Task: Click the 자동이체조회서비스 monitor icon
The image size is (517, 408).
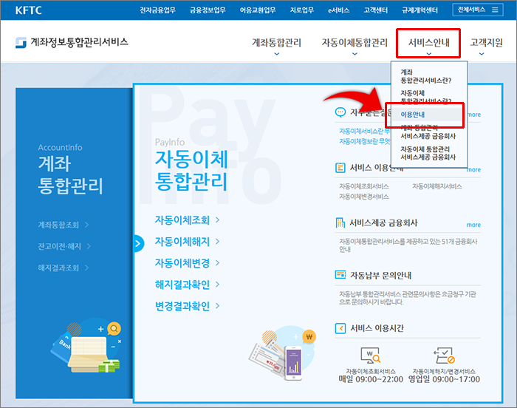Action: [x=371, y=356]
